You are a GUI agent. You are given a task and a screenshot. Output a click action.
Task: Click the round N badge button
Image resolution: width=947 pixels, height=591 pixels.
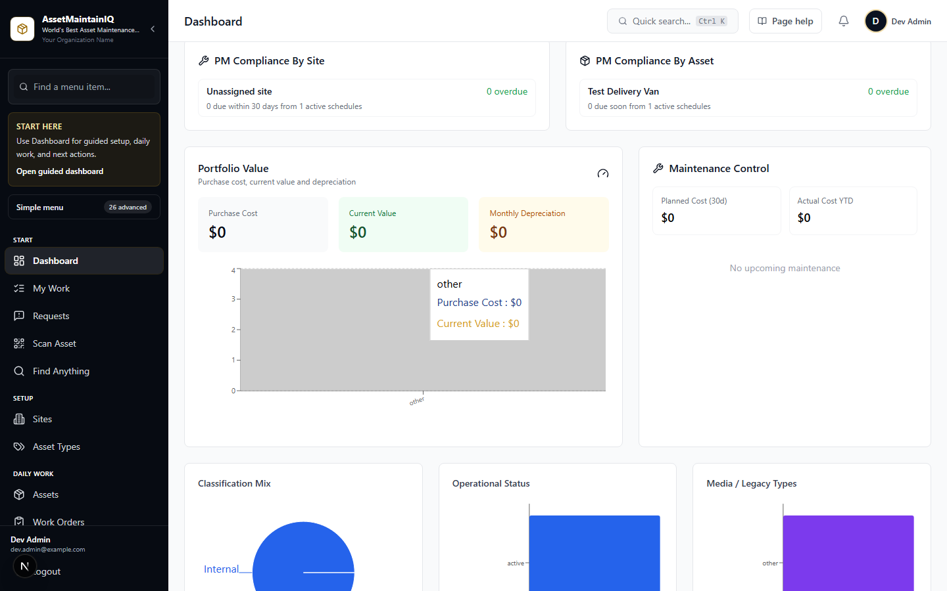24,566
